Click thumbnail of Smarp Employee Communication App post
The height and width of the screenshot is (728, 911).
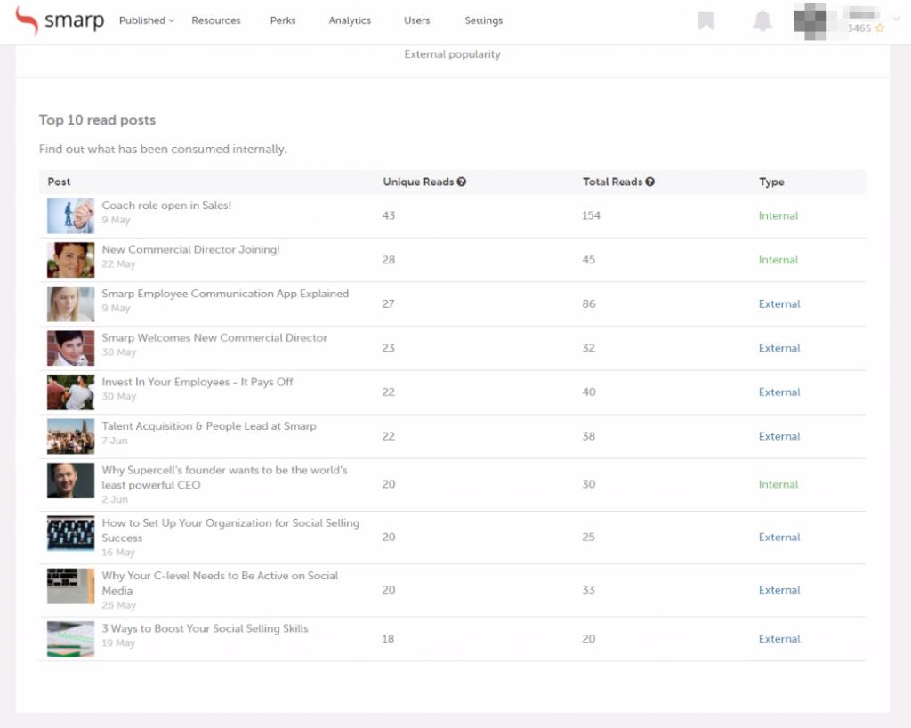coord(70,303)
